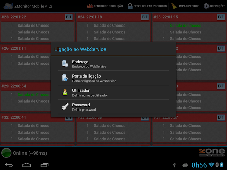Click the Password key icon
The width and height of the screenshot is (227, 170).
pos(65,106)
